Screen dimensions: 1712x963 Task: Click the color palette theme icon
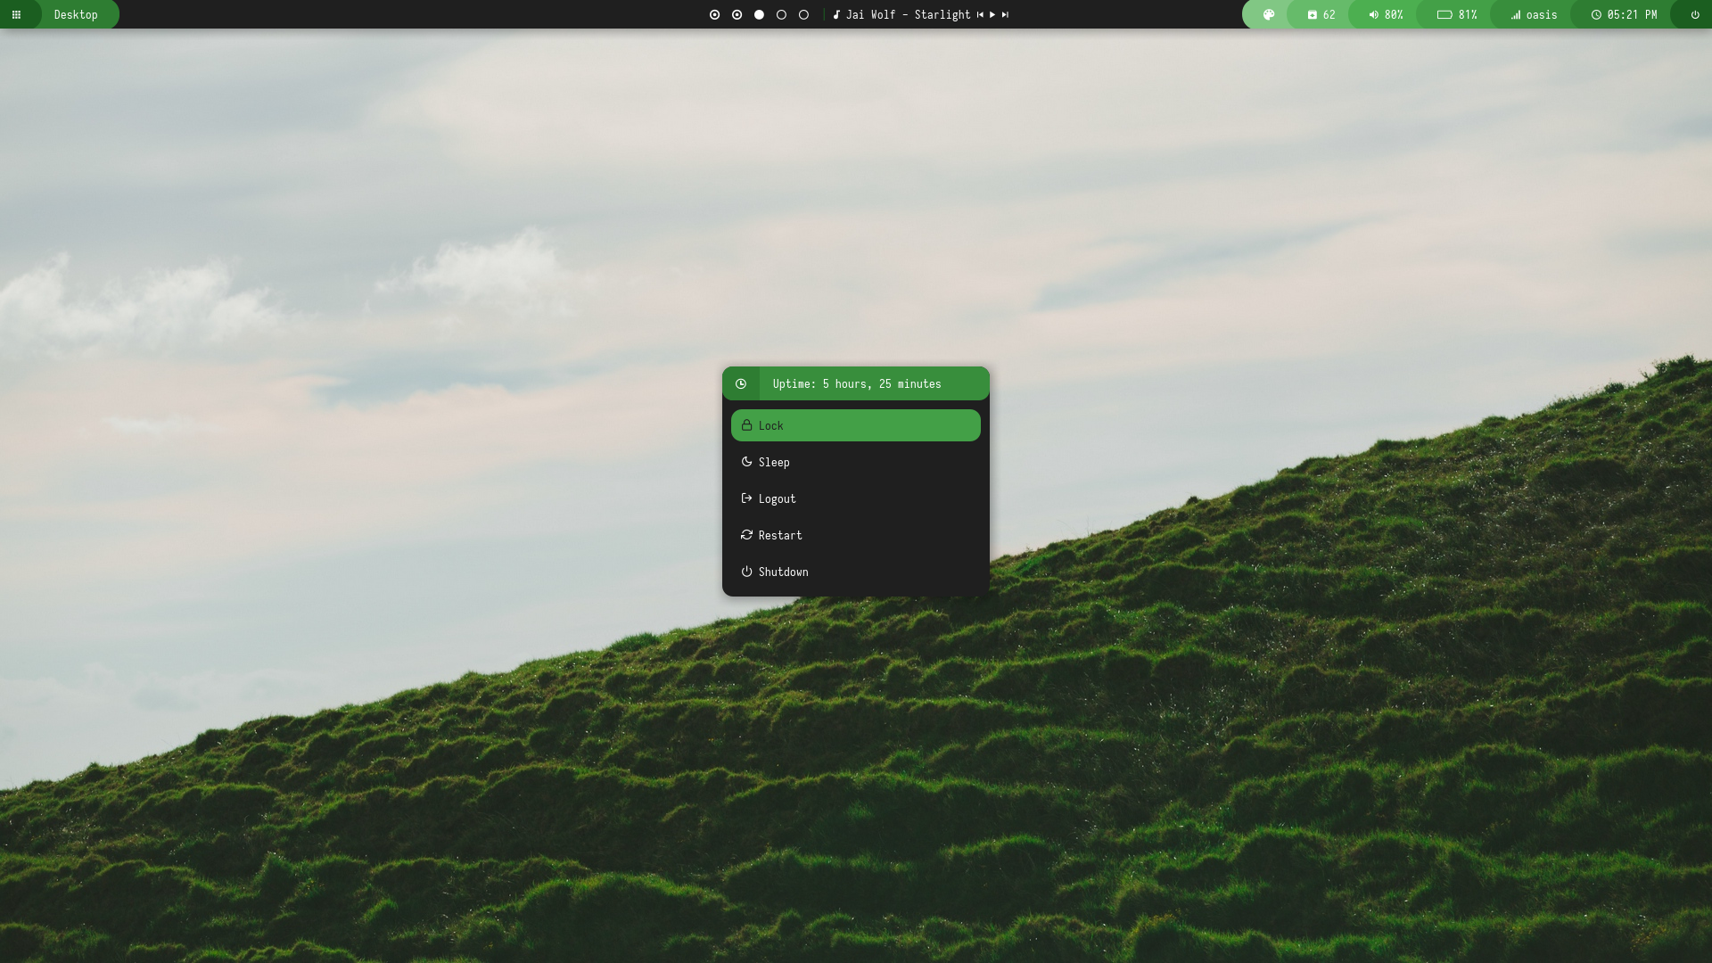tap(1268, 14)
